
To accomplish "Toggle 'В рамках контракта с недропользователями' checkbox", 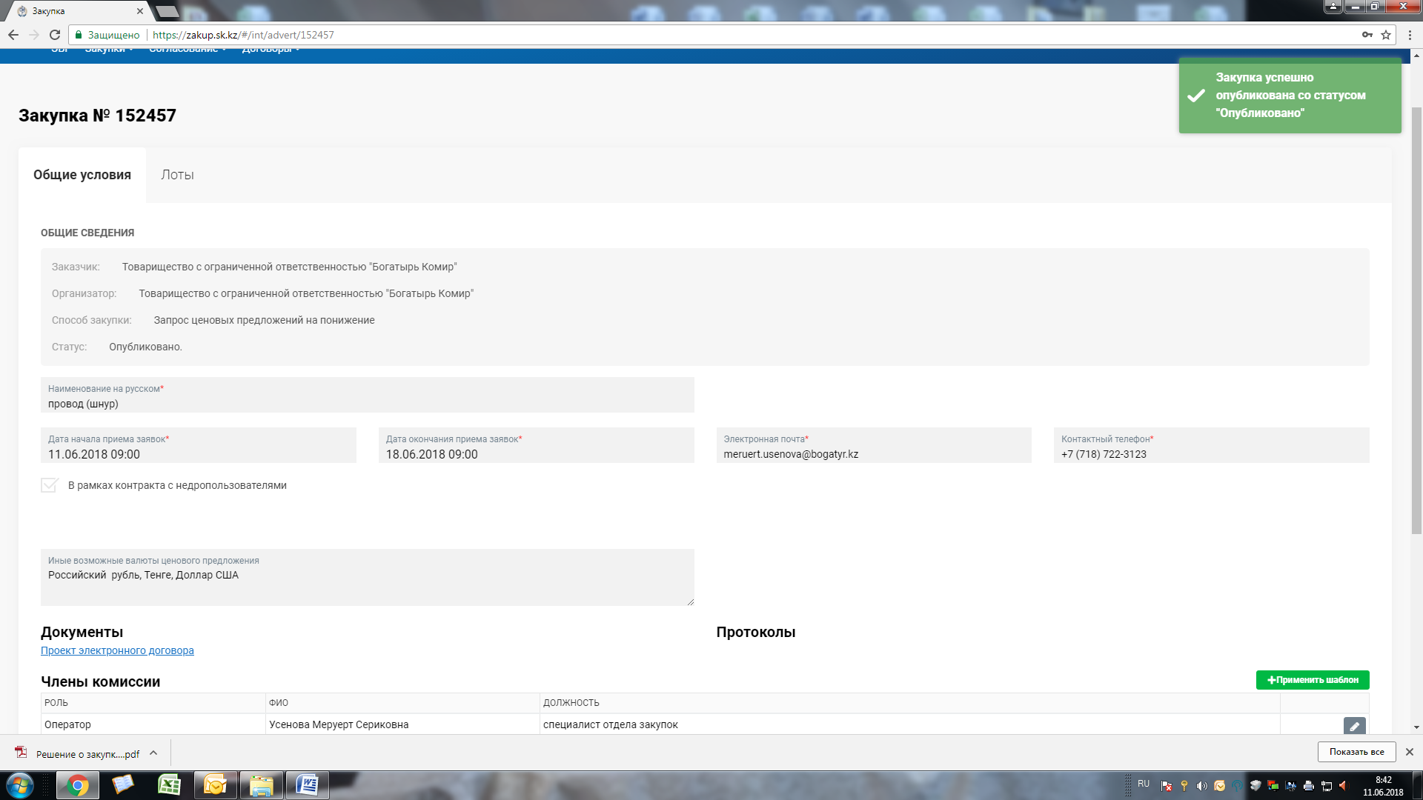I will pyautogui.click(x=50, y=485).
